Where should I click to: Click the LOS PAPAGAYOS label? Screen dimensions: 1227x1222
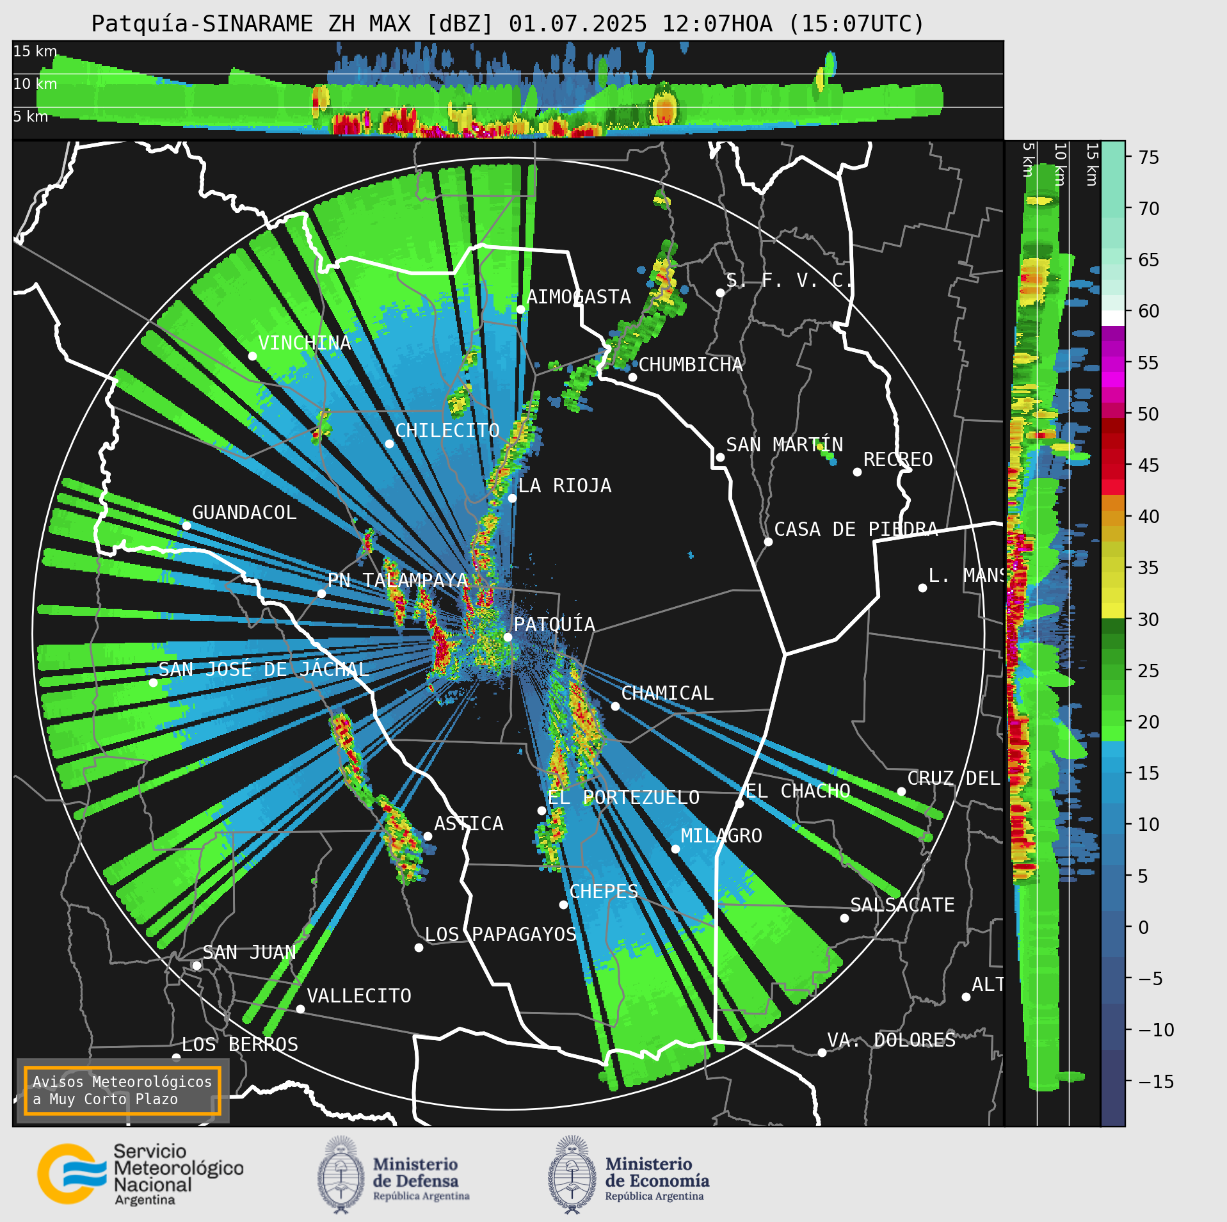[x=501, y=935]
